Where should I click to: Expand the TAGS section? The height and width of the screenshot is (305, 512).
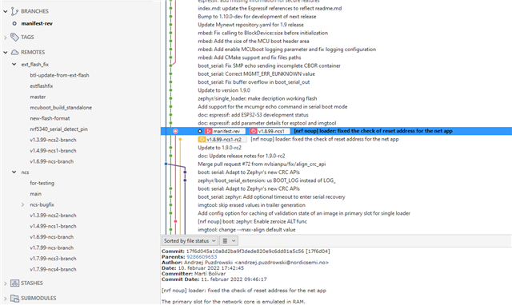click(6, 38)
